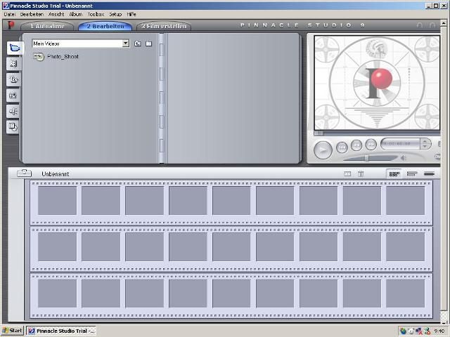Open the disc menus album tab

(x=13, y=127)
